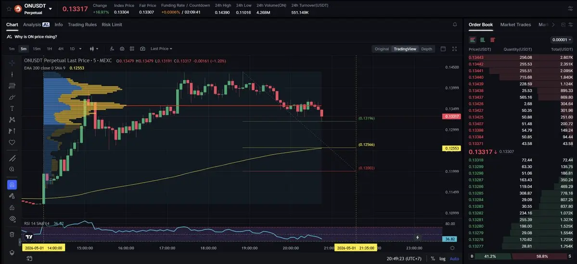
Task: Select the 4H timeframe
Action: [61, 49]
